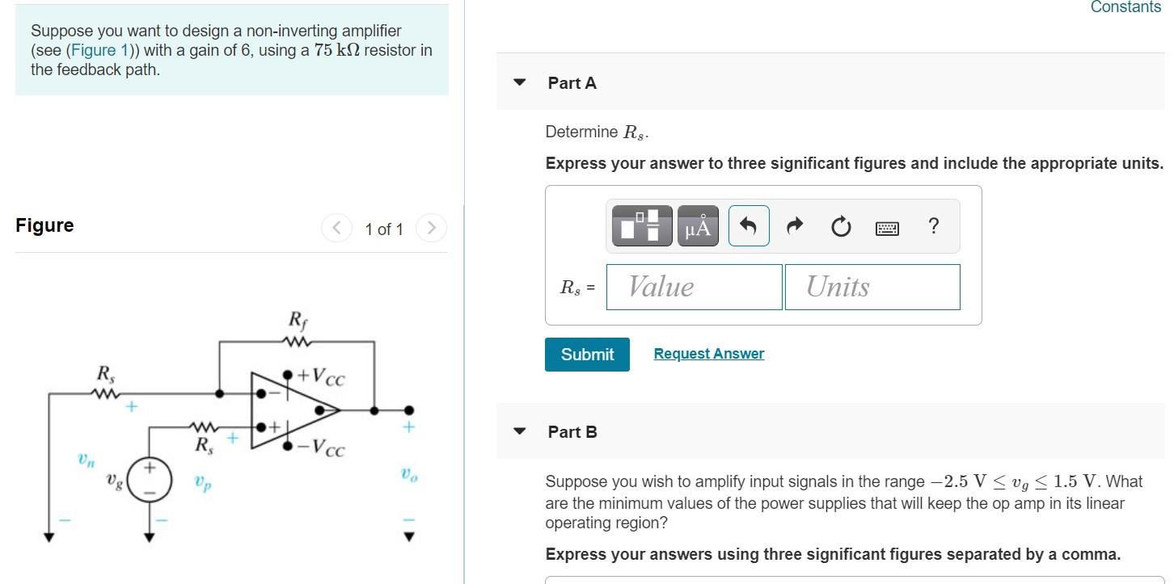
Task: Open the keyboard shortcuts panel
Action: (886, 228)
